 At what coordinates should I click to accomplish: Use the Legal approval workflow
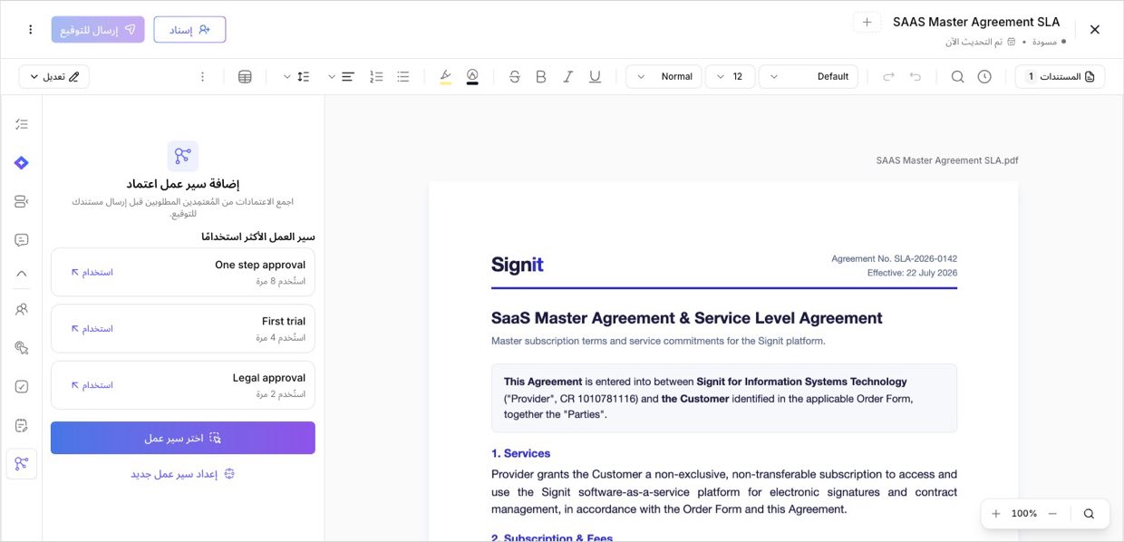[x=92, y=385]
